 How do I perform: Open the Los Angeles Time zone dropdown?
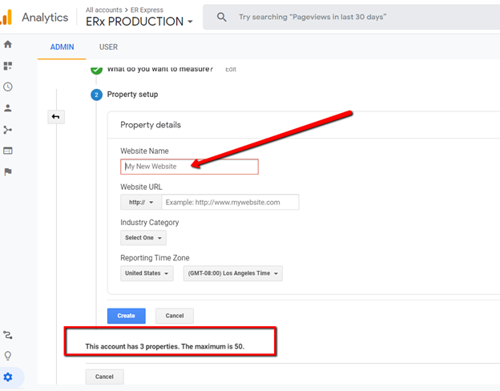click(233, 273)
